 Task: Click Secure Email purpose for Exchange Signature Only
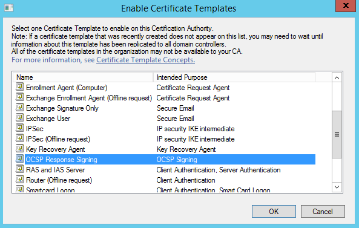tap(176, 108)
